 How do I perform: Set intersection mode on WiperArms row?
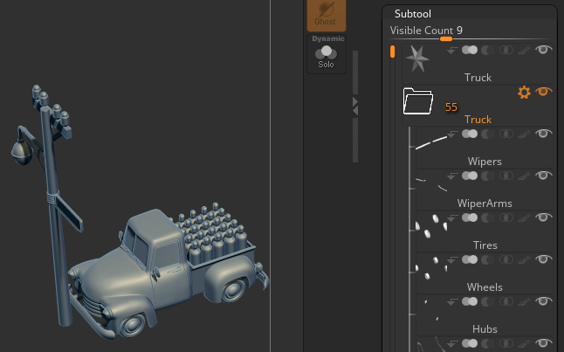coord(506,176)
